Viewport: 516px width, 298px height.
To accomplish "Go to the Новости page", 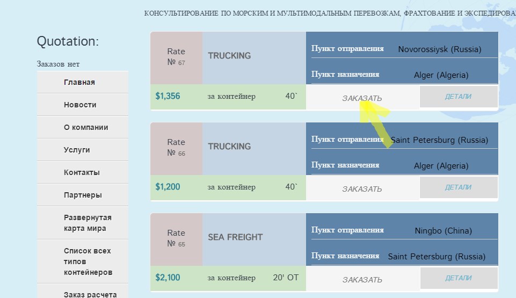I will coord(80,105).
